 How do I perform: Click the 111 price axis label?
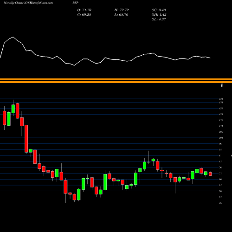221,126
